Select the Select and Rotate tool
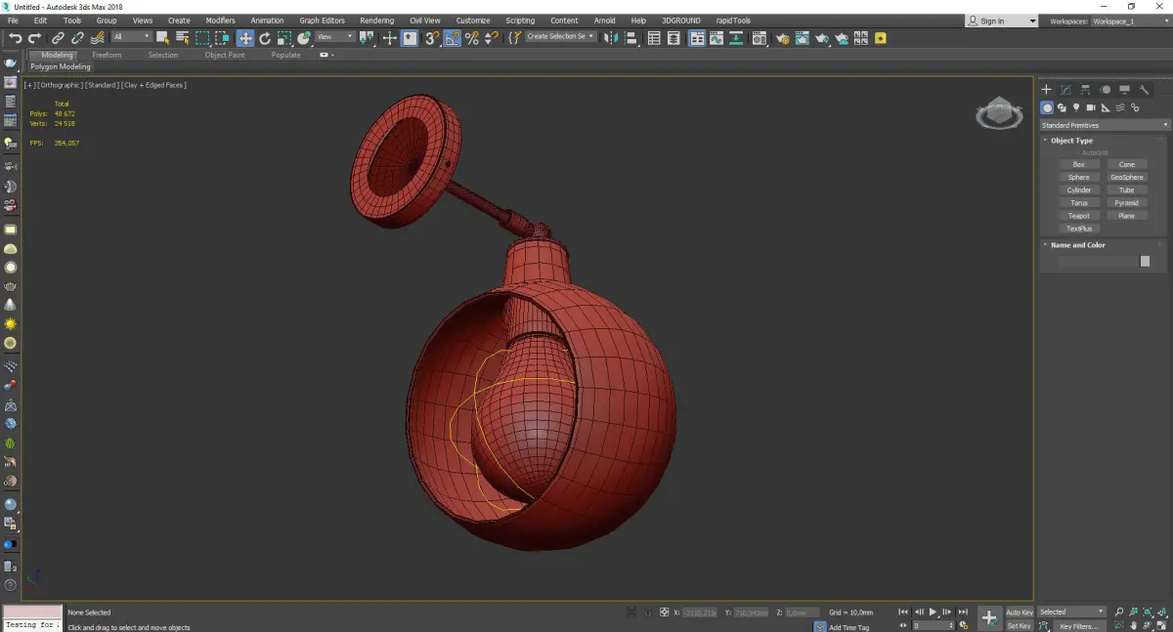The height and width of the screenshot is (632, 1173). pos(265,38)
